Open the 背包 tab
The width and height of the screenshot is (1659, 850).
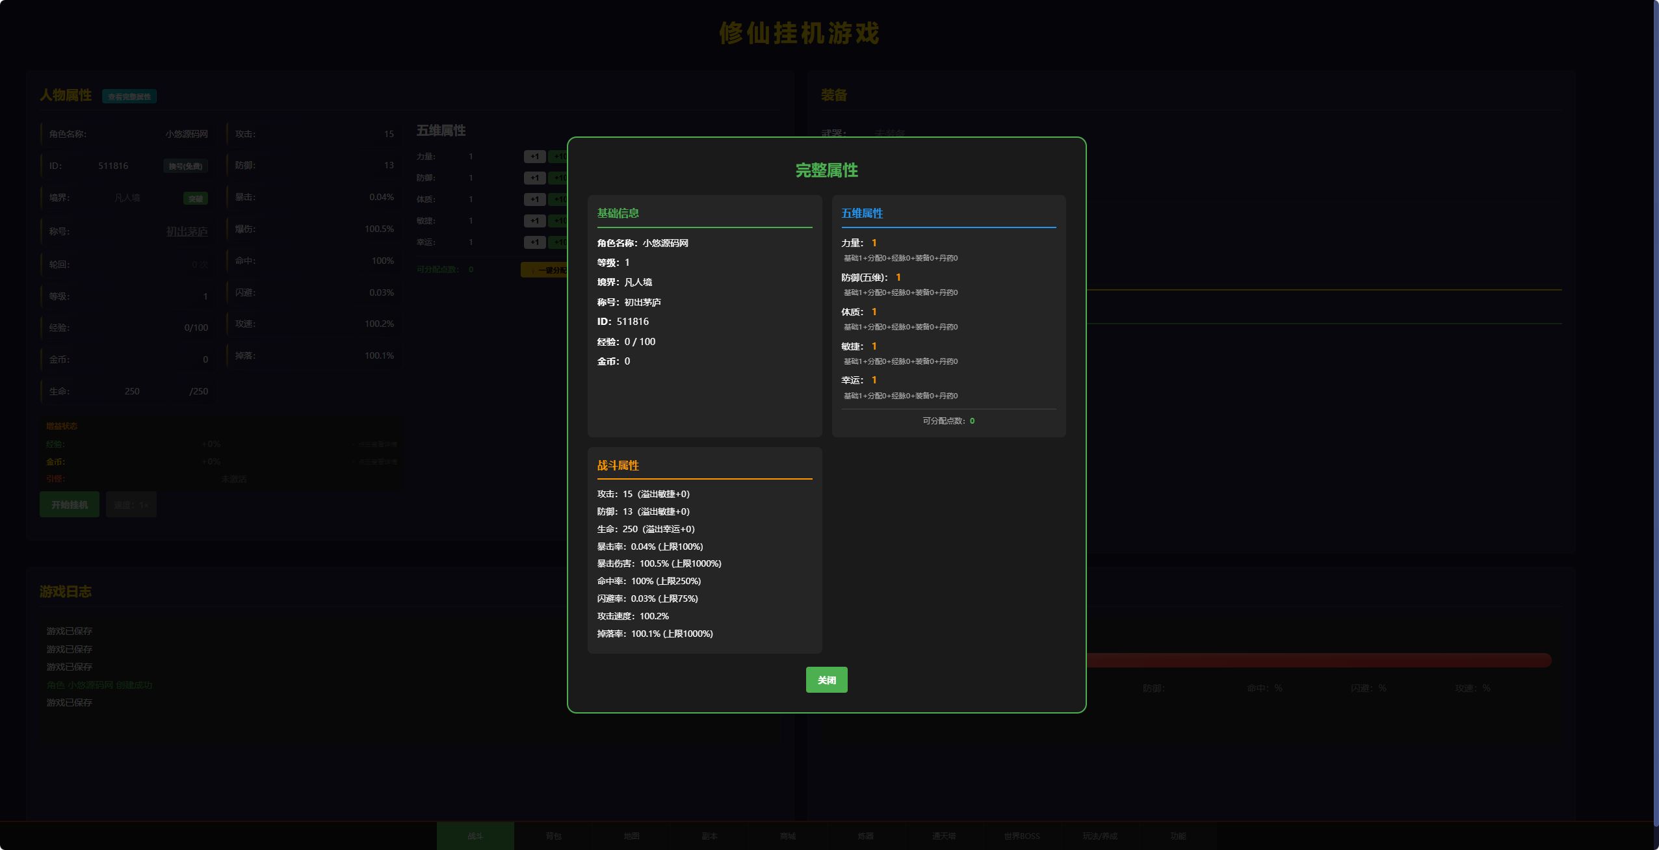pyautogui.click(x=553, y=836)
